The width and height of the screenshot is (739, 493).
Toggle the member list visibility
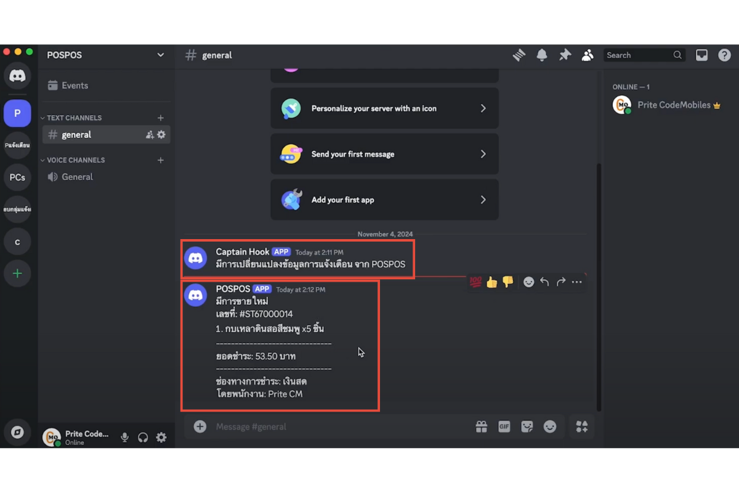tap(588, 55)
